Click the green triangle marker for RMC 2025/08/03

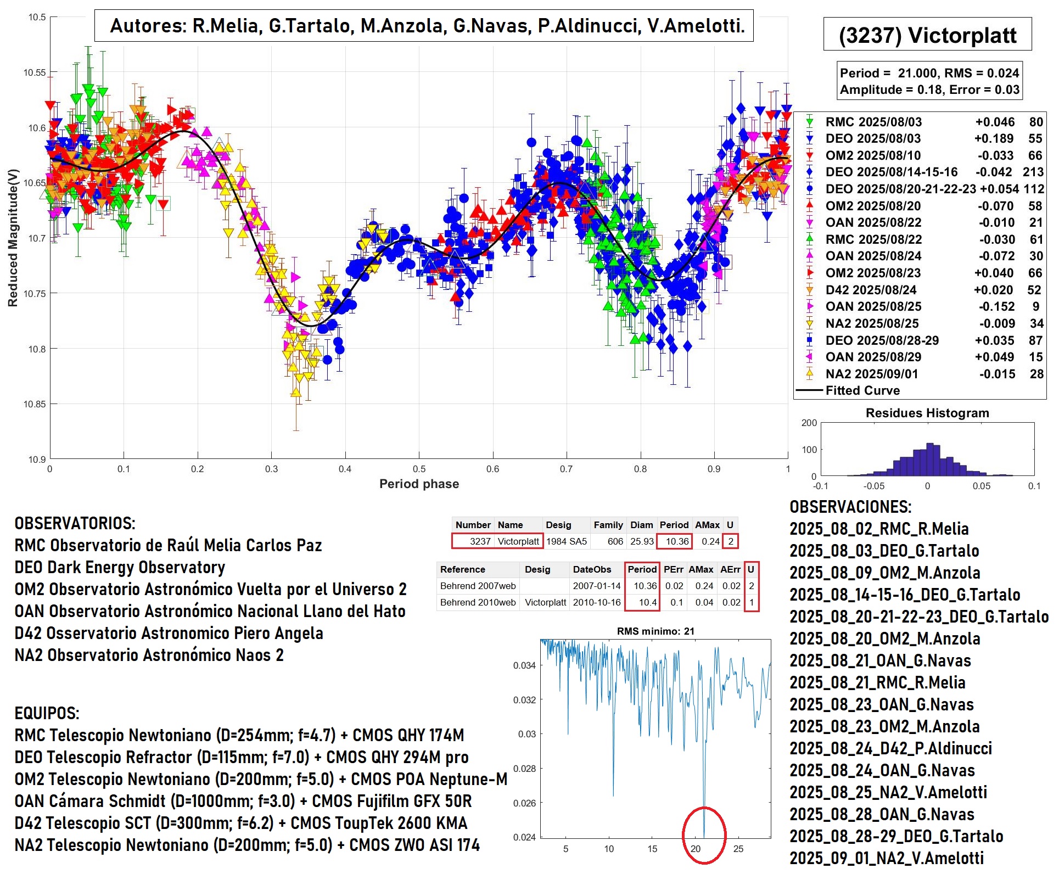[x=809, y=122]
